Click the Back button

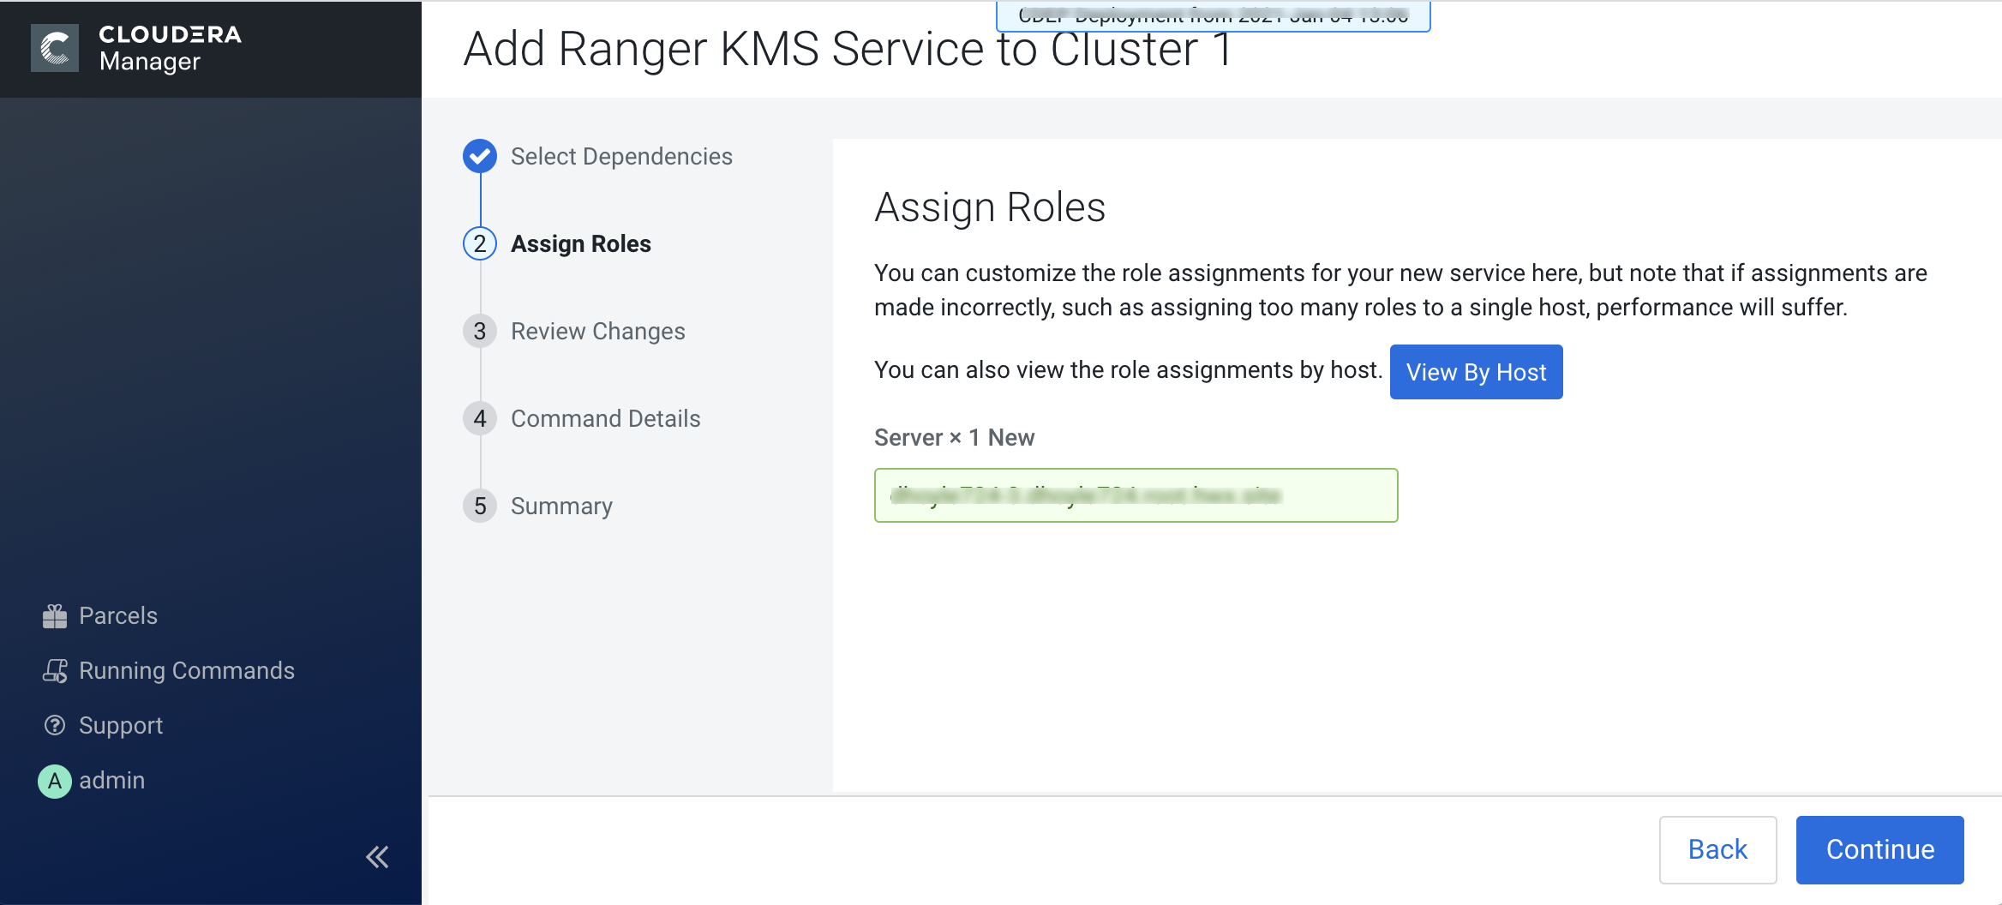tap(1717, 849)
